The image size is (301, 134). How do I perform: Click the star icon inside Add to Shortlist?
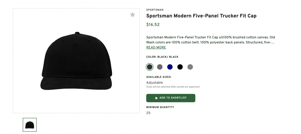point(156,98)
